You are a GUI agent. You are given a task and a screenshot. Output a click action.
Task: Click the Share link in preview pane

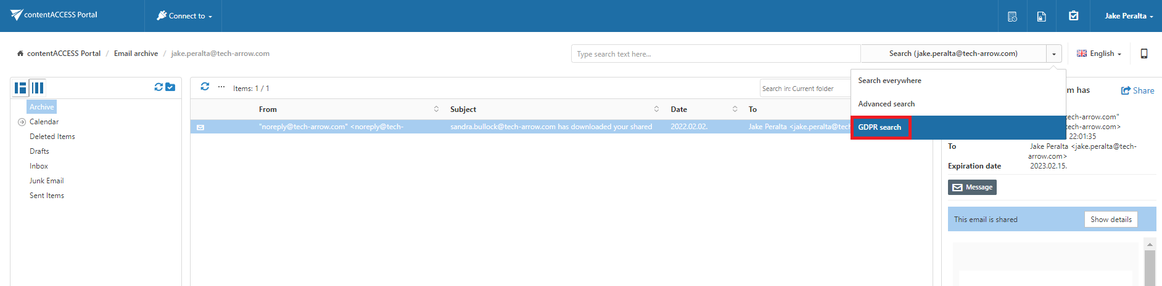pyautogui.click(x=1138, y=90)
